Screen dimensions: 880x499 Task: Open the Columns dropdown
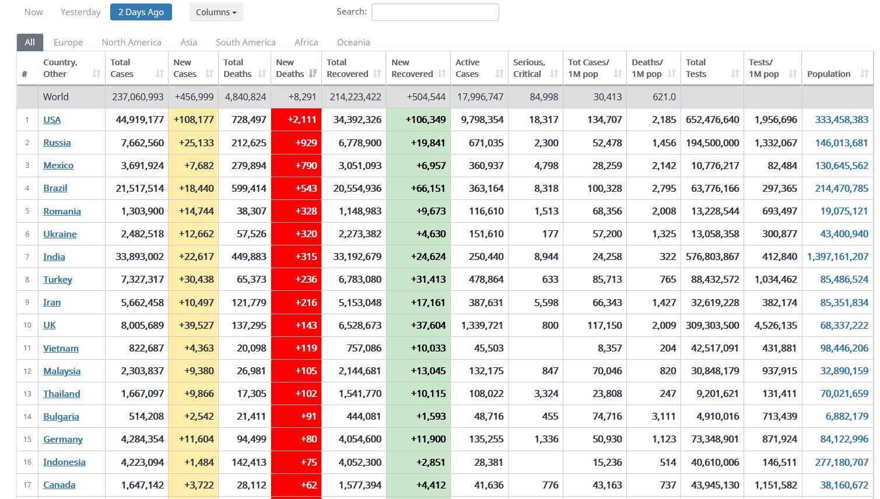tap(216, 12)
